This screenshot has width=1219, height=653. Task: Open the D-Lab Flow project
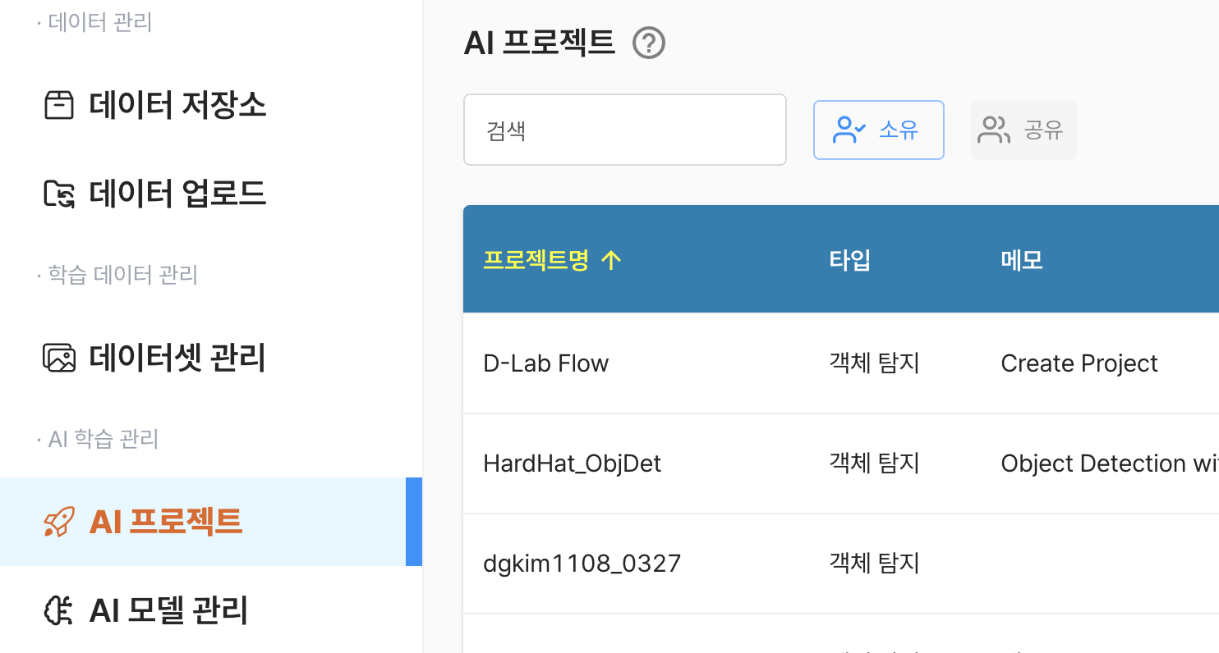546,363
